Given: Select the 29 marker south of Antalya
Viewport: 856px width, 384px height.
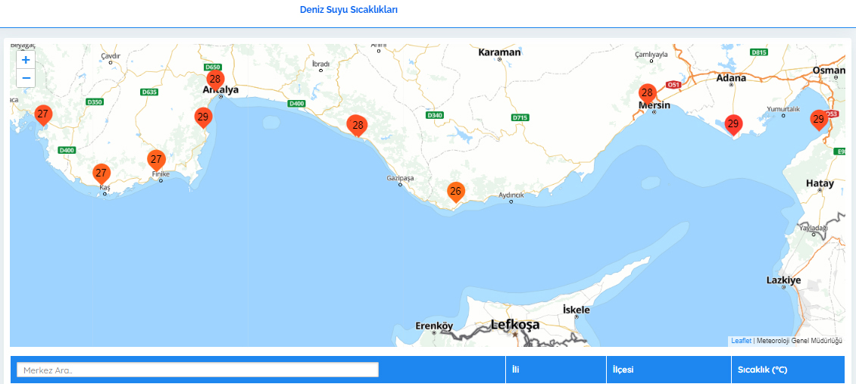Looking at the screenshot, I should click(x=203, y=118).
